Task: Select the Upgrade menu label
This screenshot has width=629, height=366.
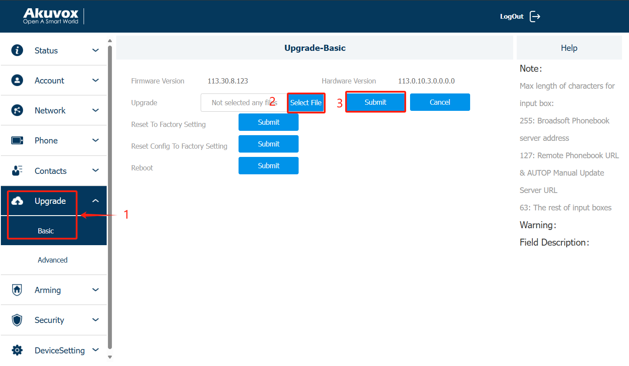Action: (x=50, y=201)
